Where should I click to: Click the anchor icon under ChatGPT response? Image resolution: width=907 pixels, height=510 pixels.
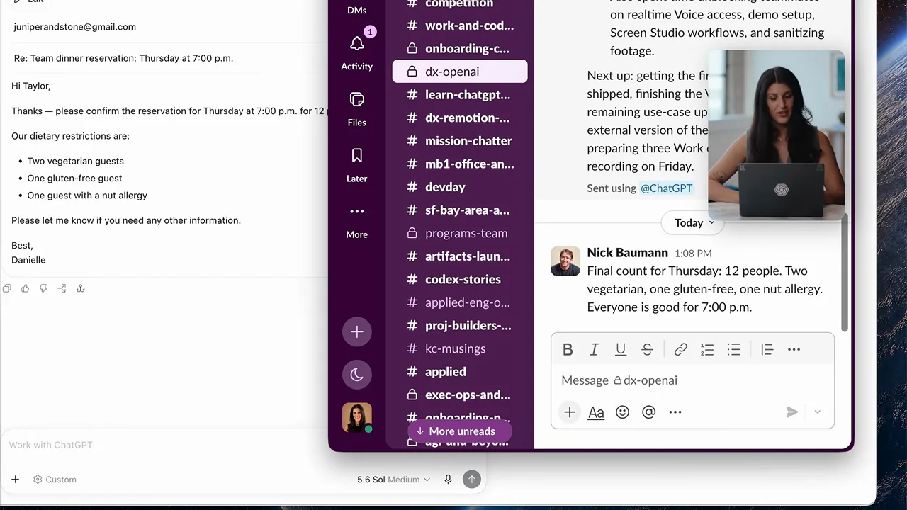pyautogui.click(x=80, y=288)
